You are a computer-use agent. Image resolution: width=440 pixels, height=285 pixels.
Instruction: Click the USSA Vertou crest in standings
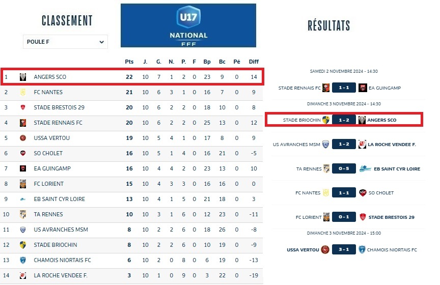(x=23, y=138)
